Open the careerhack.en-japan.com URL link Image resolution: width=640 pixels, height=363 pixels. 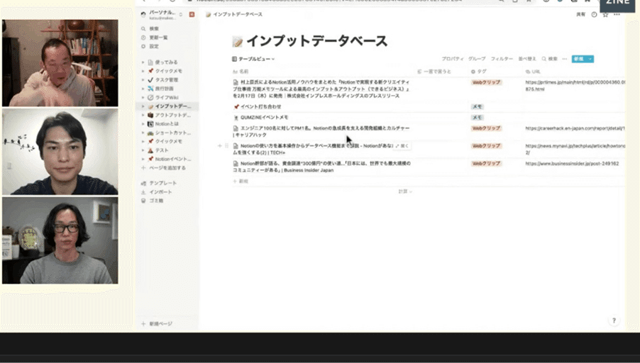(x=575, y=129)
